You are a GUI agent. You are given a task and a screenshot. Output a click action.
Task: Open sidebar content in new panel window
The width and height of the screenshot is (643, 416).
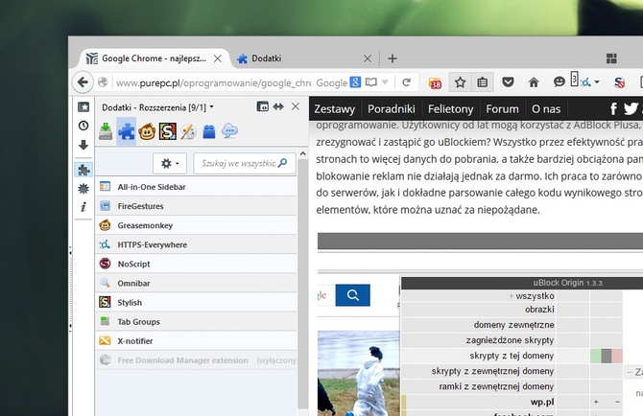click(262, 106)
